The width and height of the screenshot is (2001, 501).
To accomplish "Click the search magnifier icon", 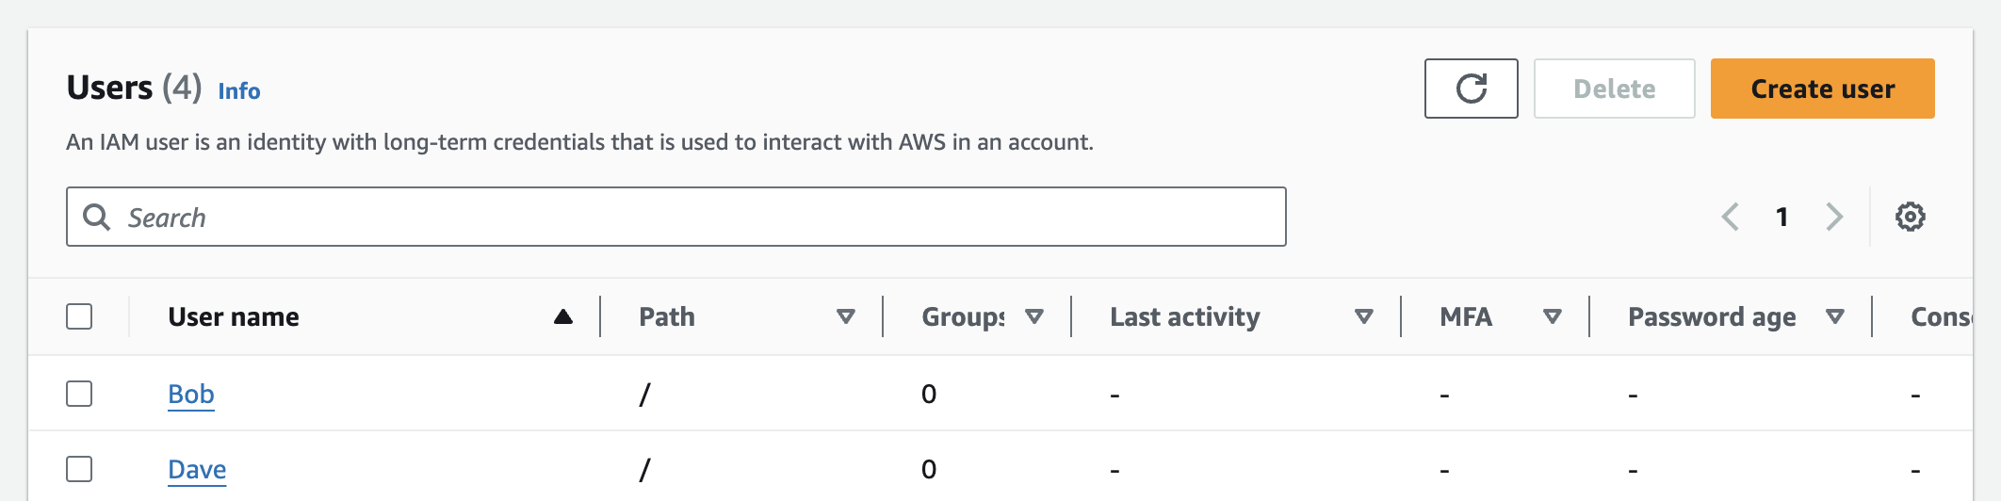I will click(x=96, y=218).
